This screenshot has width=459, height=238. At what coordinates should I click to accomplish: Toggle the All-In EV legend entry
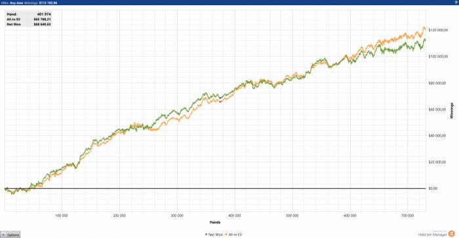[233, 235]
